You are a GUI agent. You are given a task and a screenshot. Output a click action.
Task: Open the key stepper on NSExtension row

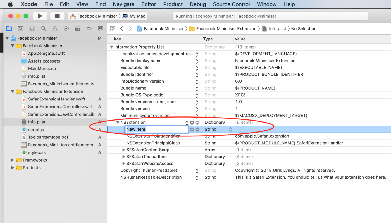tap(187, 123)
